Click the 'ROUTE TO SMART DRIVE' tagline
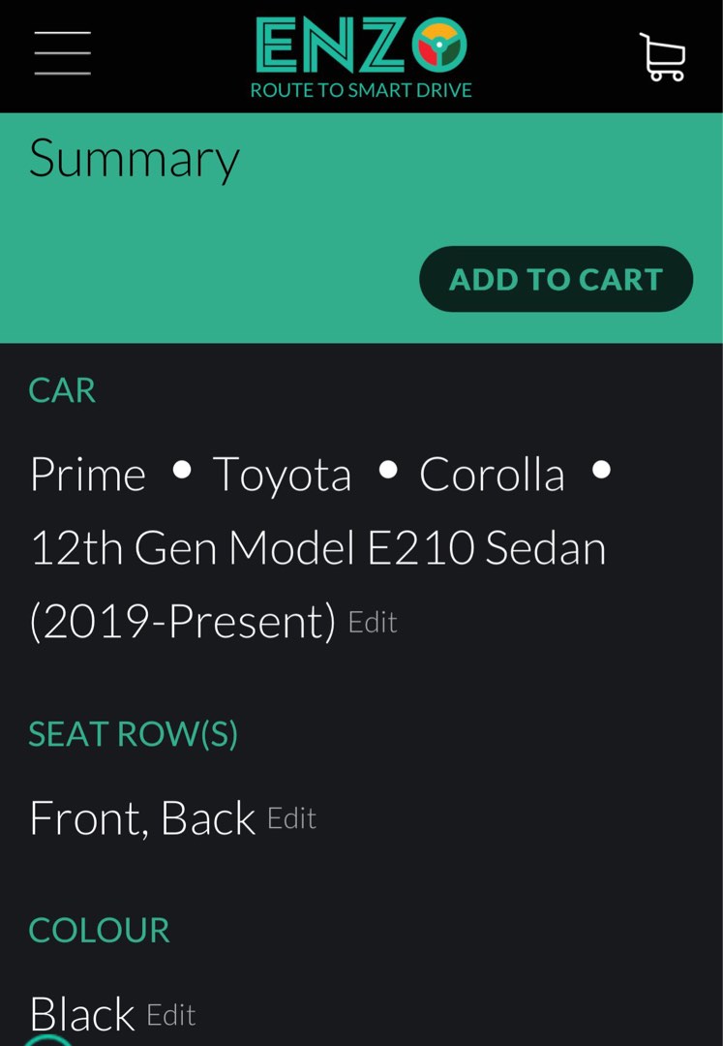Image resolution: width=723 pixels, height=1046 pixels. (x=361, y=90)
